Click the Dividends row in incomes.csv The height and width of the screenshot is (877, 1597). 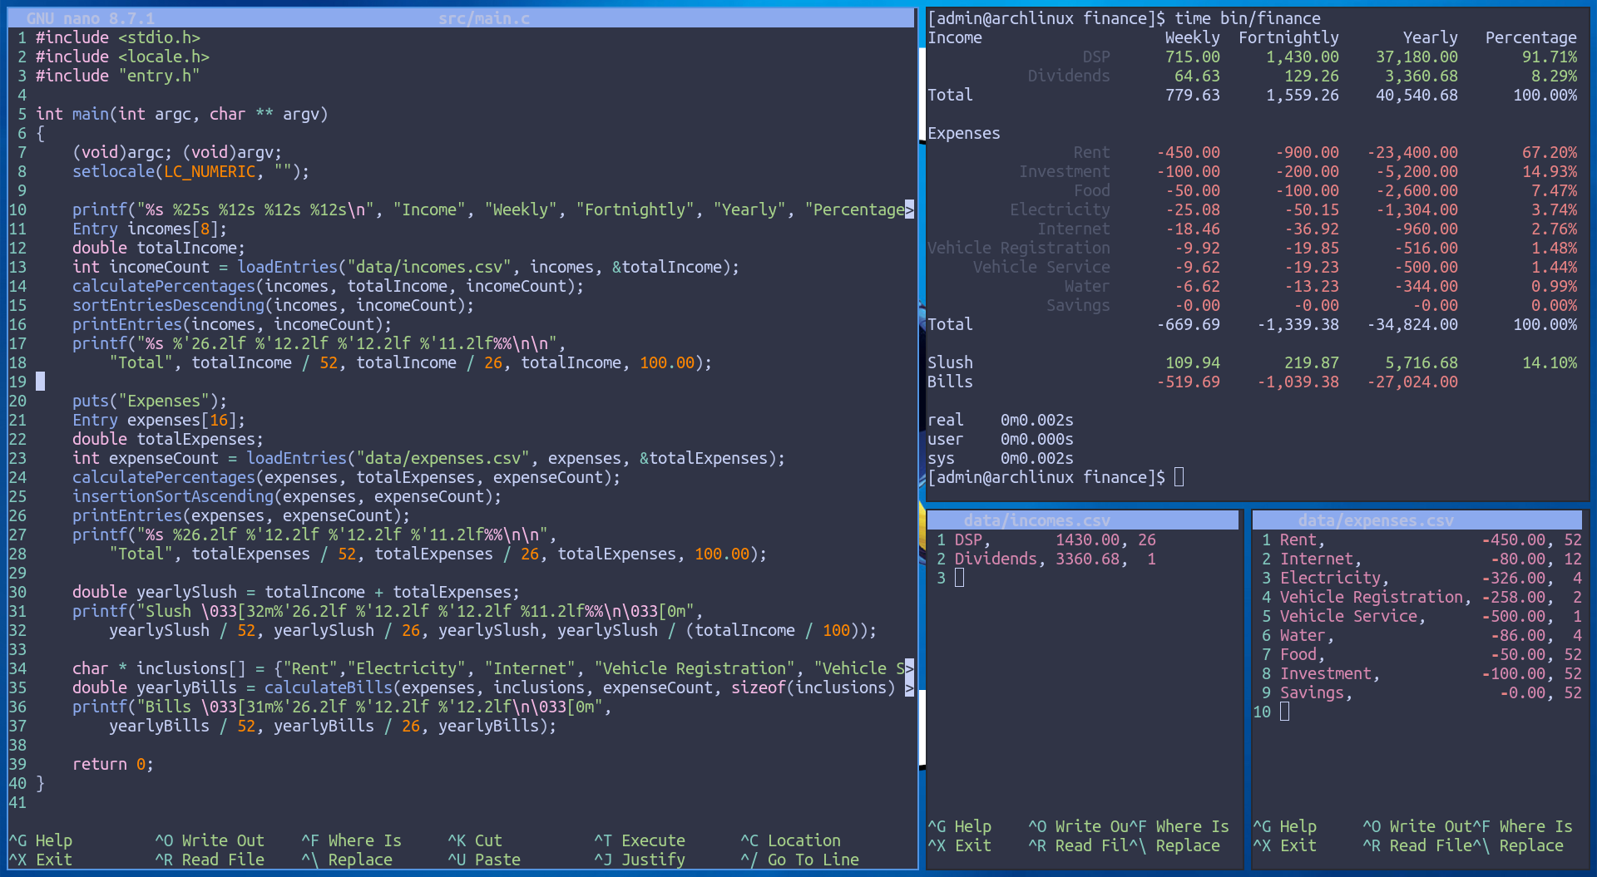click(1055, 559)
